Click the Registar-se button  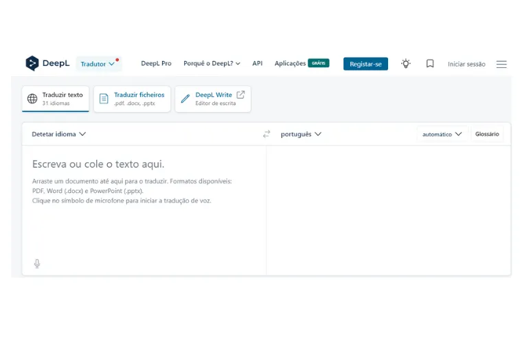(365, 64)
